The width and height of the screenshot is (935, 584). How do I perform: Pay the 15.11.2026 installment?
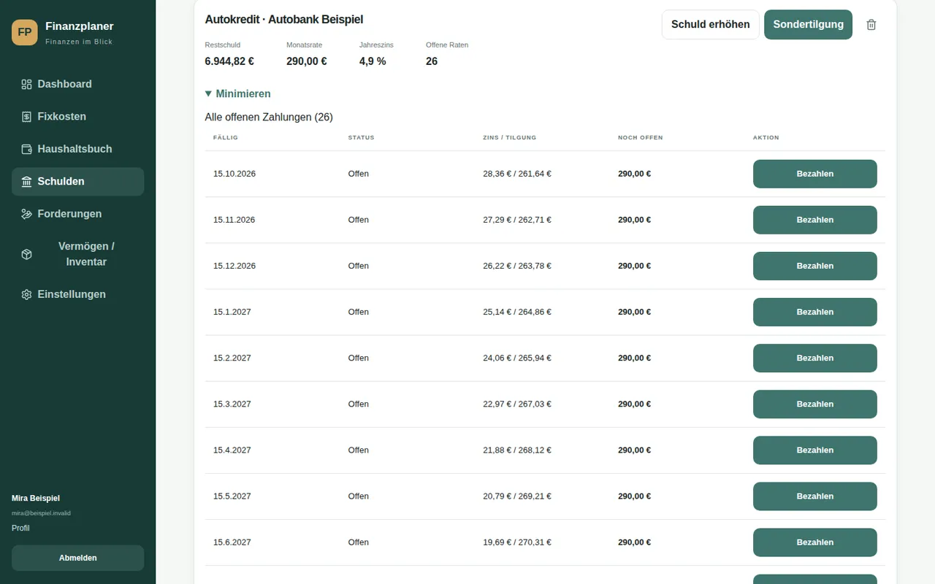click(x=815, y=220)
